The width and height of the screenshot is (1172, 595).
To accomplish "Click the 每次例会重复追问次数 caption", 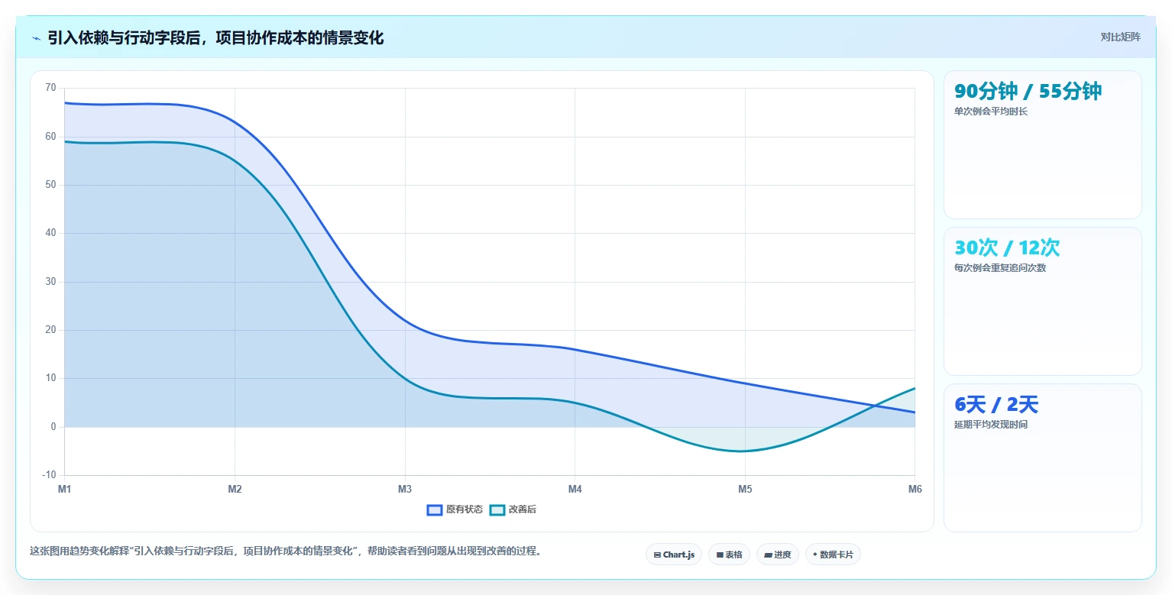I will click(x=1000, y=268).
